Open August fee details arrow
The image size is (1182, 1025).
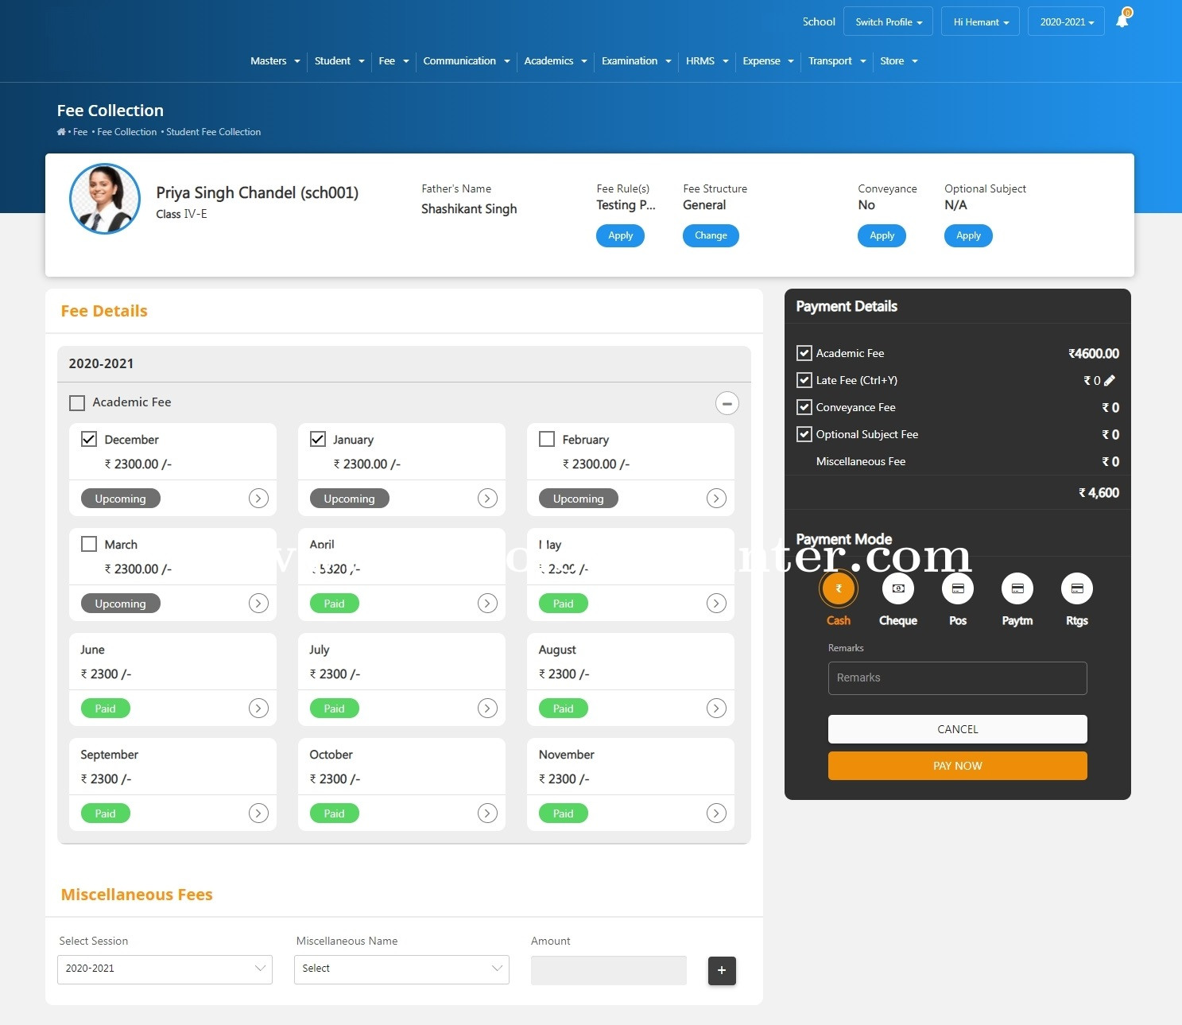coord(716,709)
